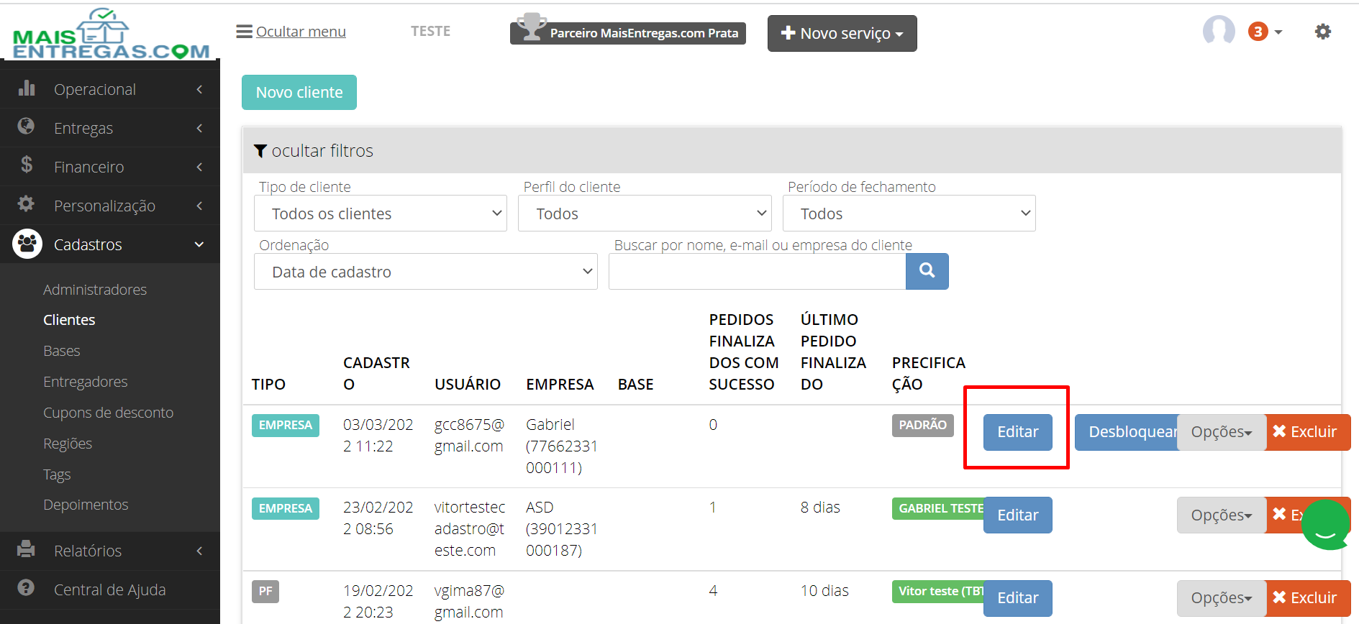Click Desbloquear for the Gabriel row
The width and height of the screenshot is (1359, 624).
tap(1127, 432)
